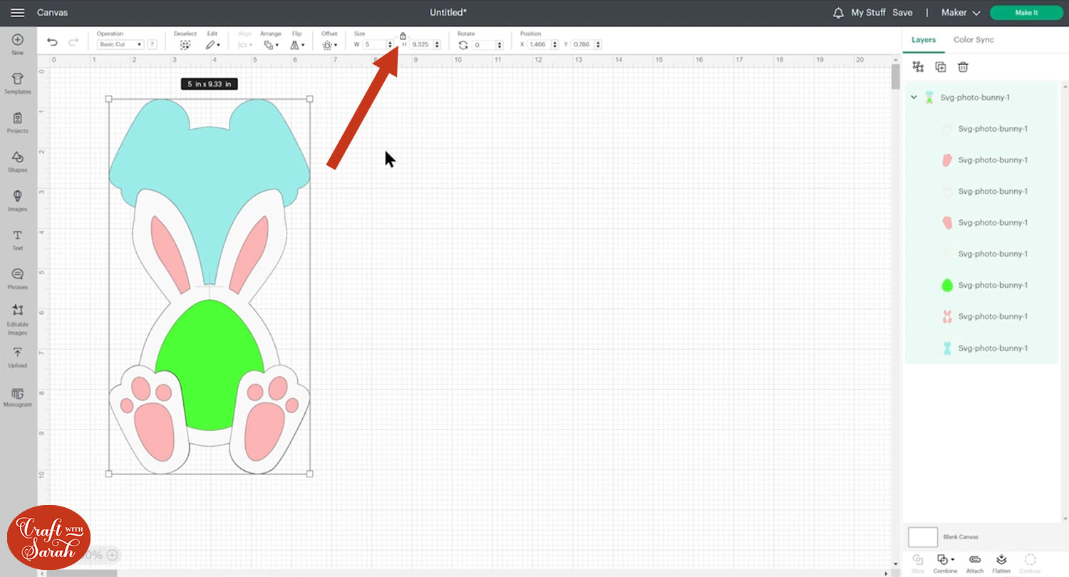
Task: Click the Upload tool
Action: 18,358
